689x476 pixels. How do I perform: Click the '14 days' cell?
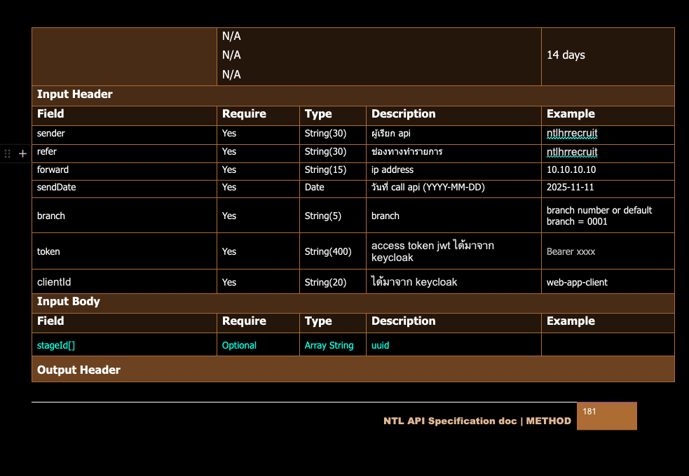[x=566, y=55]
